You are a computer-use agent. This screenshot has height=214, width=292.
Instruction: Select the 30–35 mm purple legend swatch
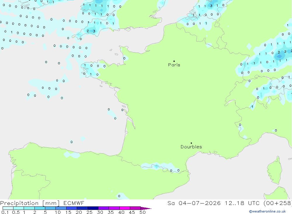click(103, 208)
